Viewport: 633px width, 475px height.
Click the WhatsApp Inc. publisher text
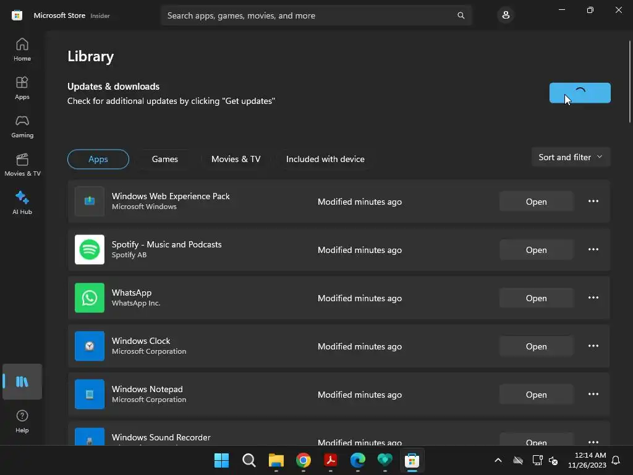(x=136, y=303)
